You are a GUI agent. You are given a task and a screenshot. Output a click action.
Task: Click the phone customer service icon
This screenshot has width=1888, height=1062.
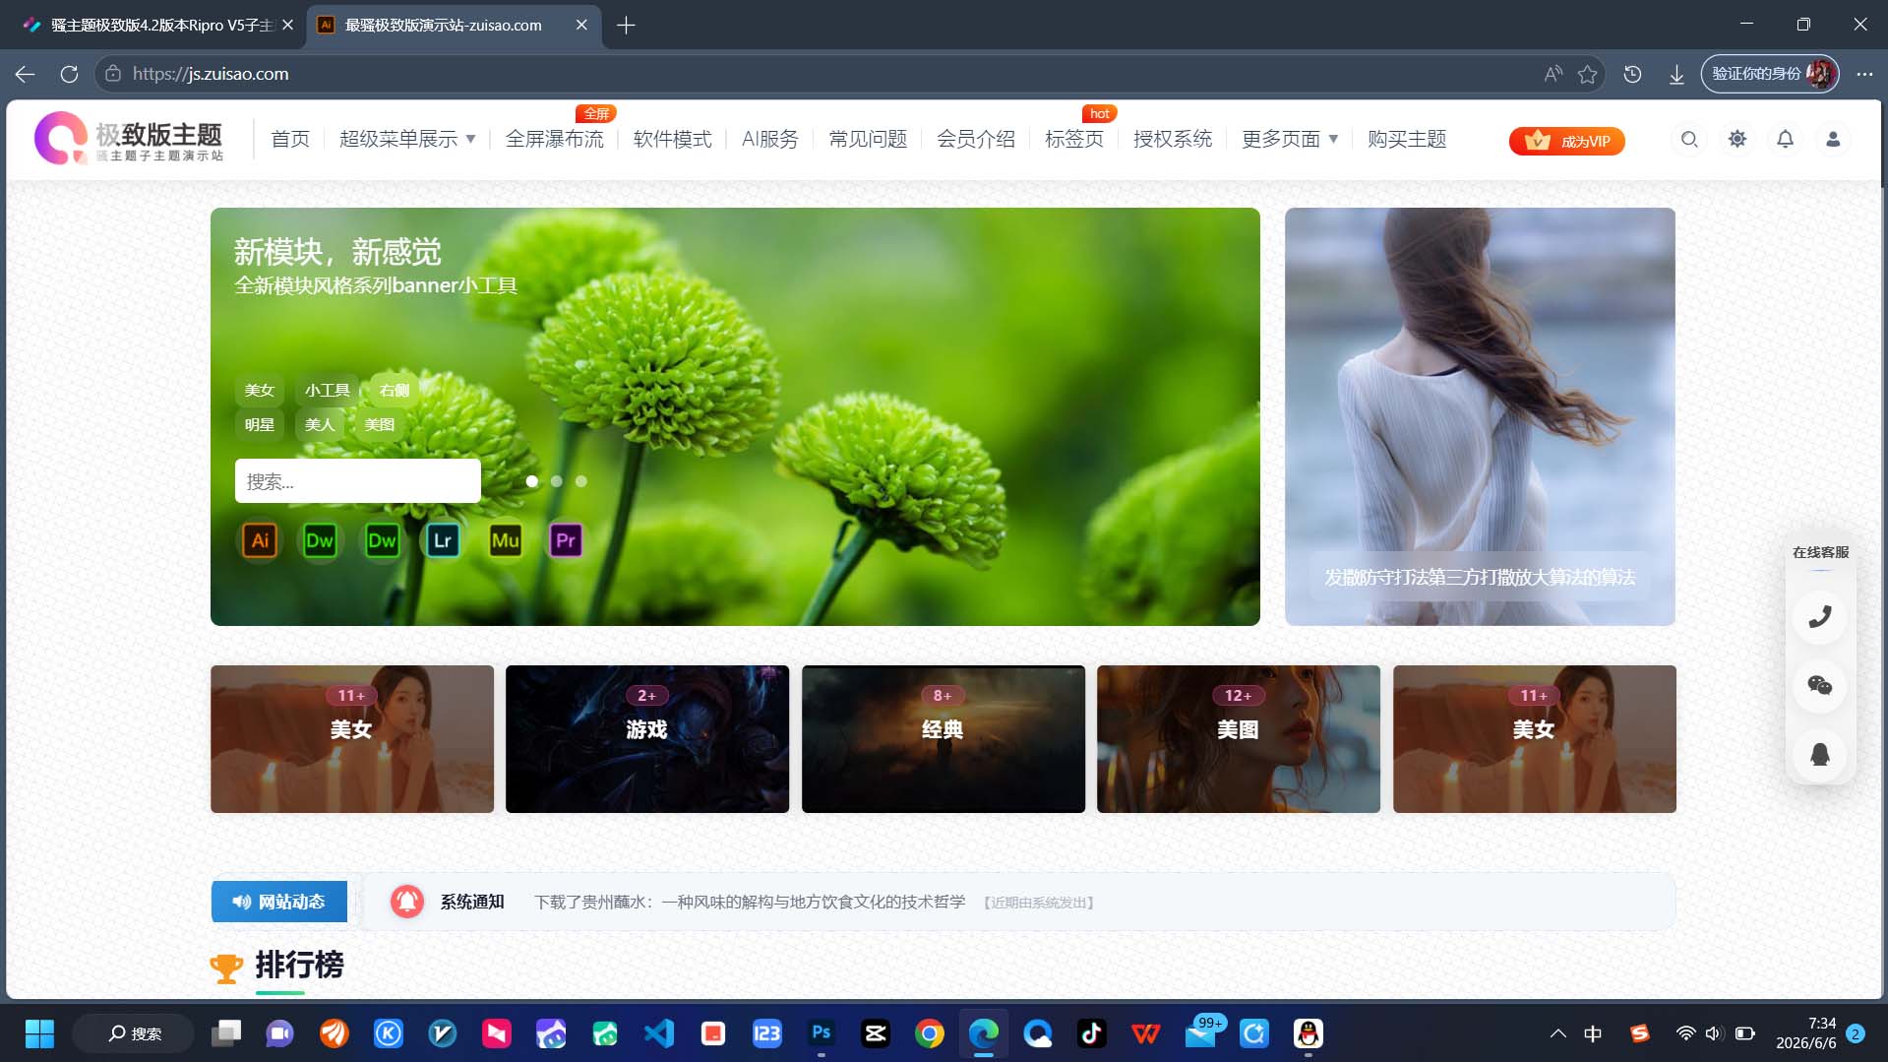(x=1820, y=617)
